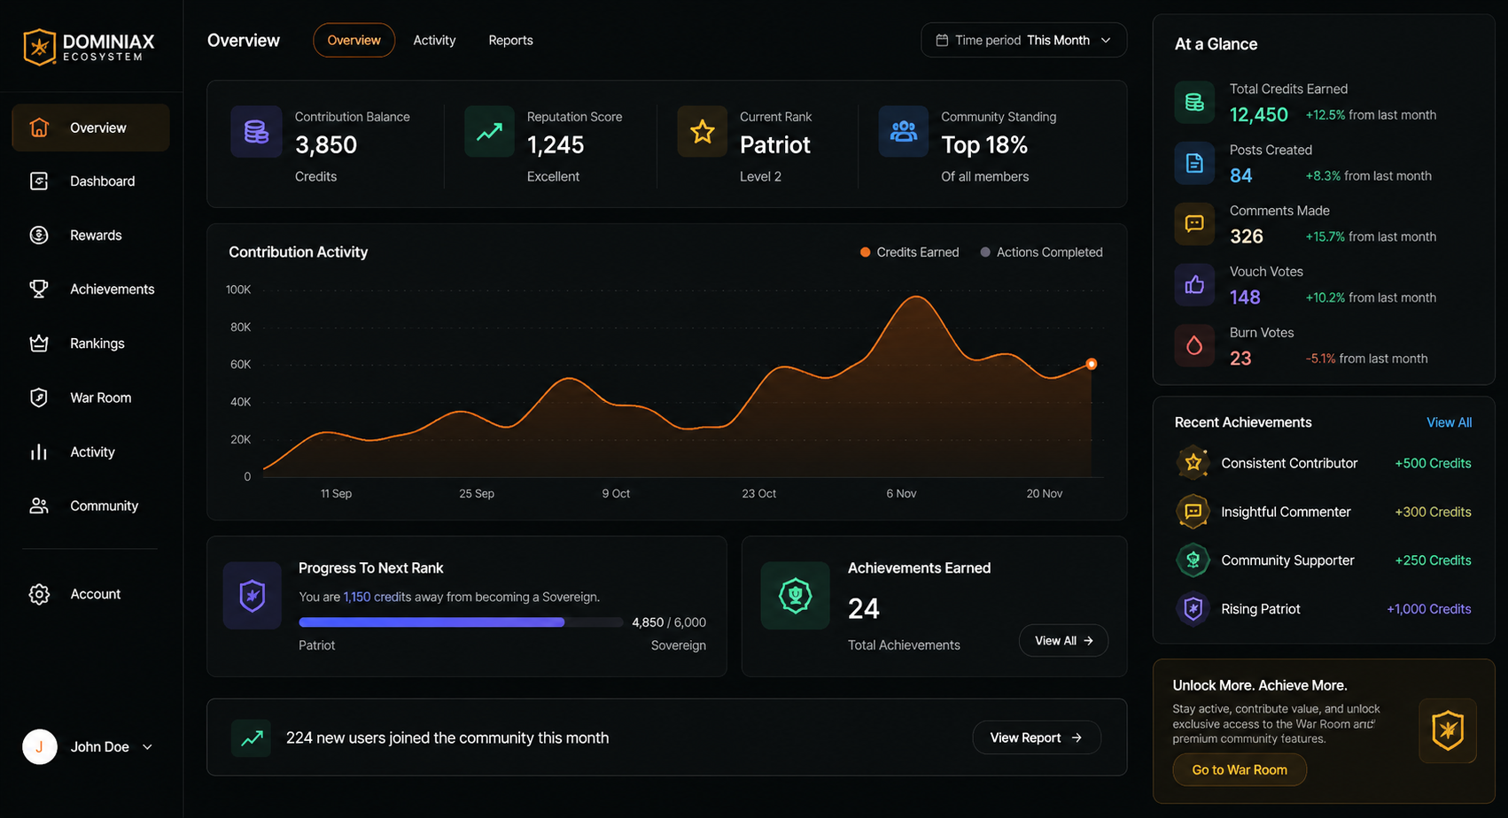Image resolution: width=1508 pixels, height=818 pixels.
Task: Click the Rising Patriot badge icon
Action: coord(1193,609)
